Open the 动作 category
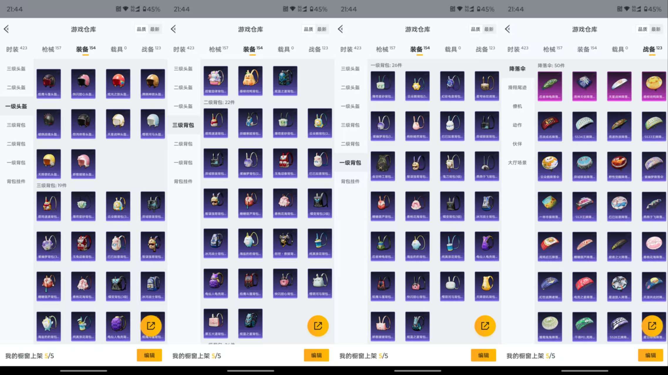Image resolution: width=668 pixels, height=375 pixels. 517,125
